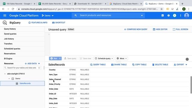Click QUERY TABLE button
The width and height of the screenshot is (192, 108).
[x=98, y=64]
